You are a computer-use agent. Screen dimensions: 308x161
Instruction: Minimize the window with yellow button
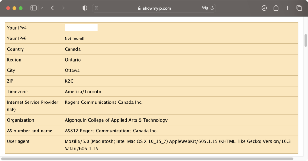click(14, 8)
